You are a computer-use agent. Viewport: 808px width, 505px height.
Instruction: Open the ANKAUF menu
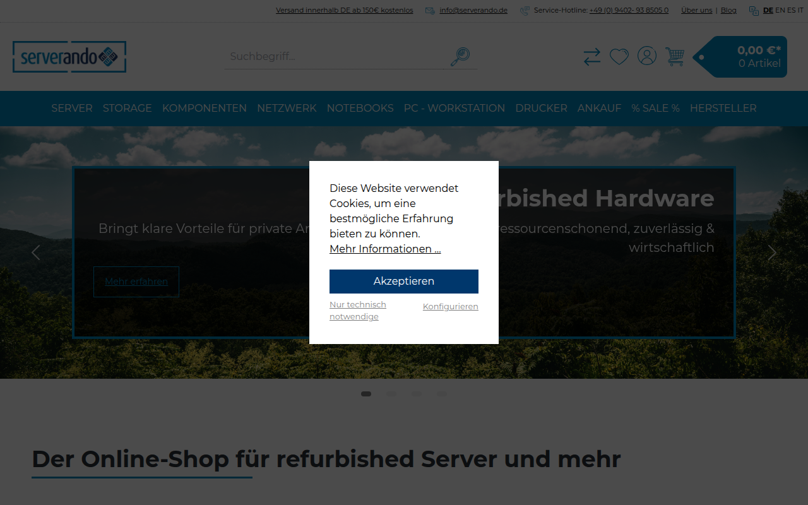point(600,108)
